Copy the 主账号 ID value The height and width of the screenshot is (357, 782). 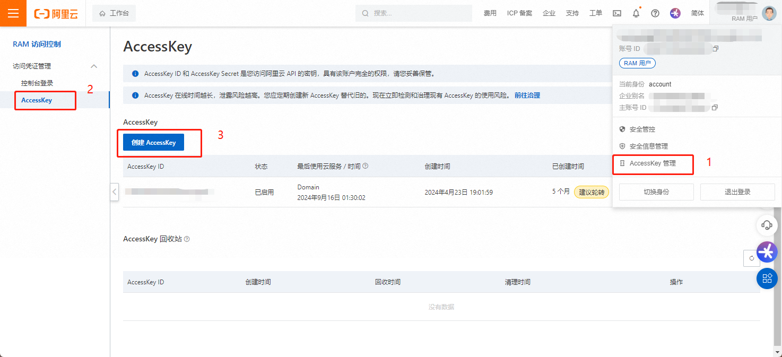click(x=715, y=108)
